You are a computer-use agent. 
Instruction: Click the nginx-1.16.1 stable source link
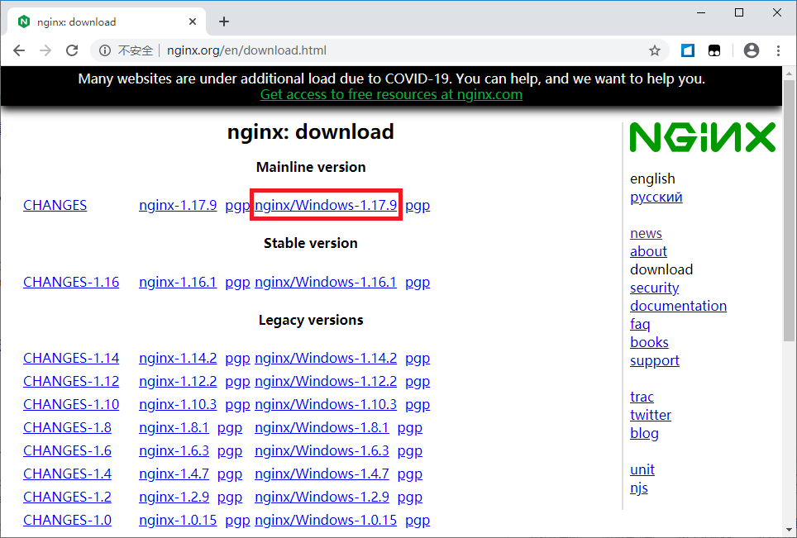tap(178, 282)
